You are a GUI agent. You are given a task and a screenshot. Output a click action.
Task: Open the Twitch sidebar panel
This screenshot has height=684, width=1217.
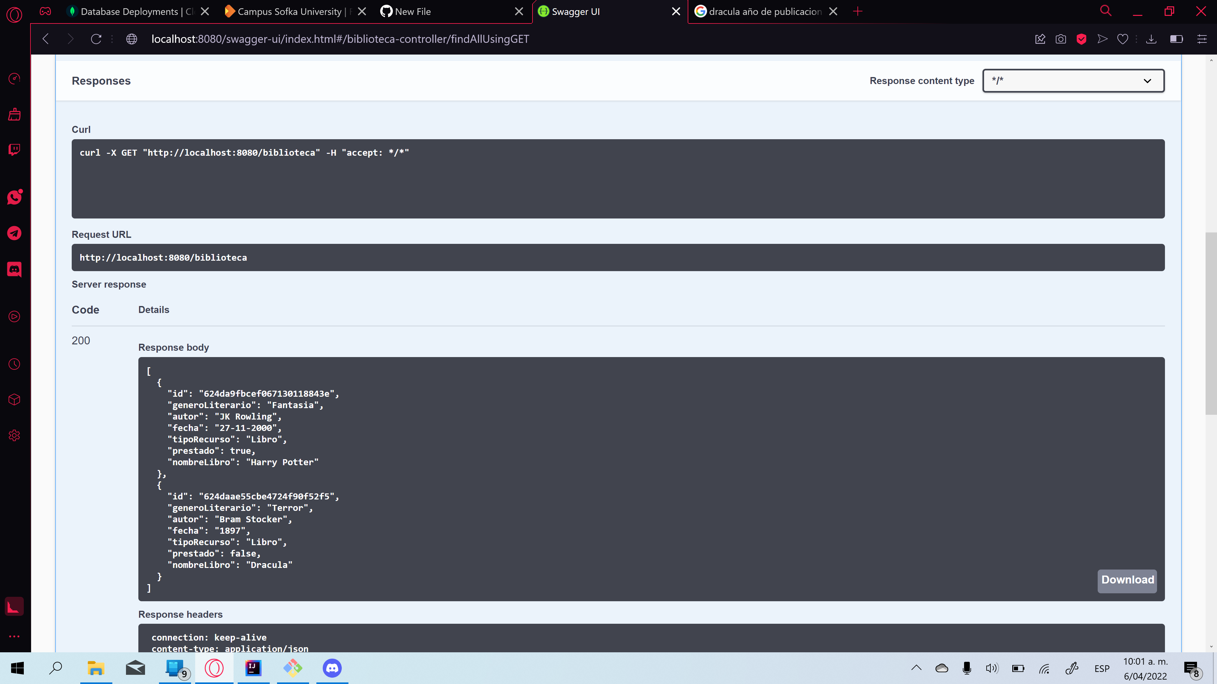pyautogui.click(x=14, y=150)
